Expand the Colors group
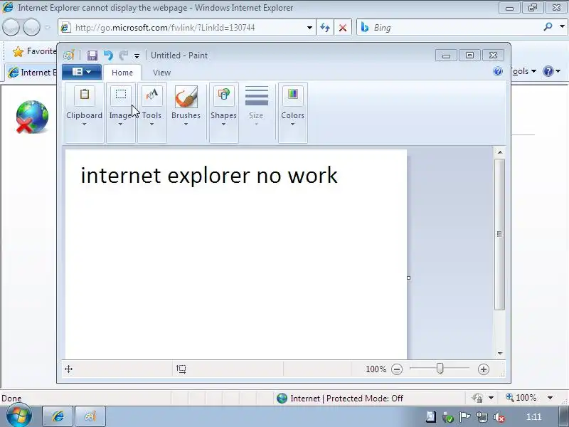The image size is (569, 427). pos(292,112)
